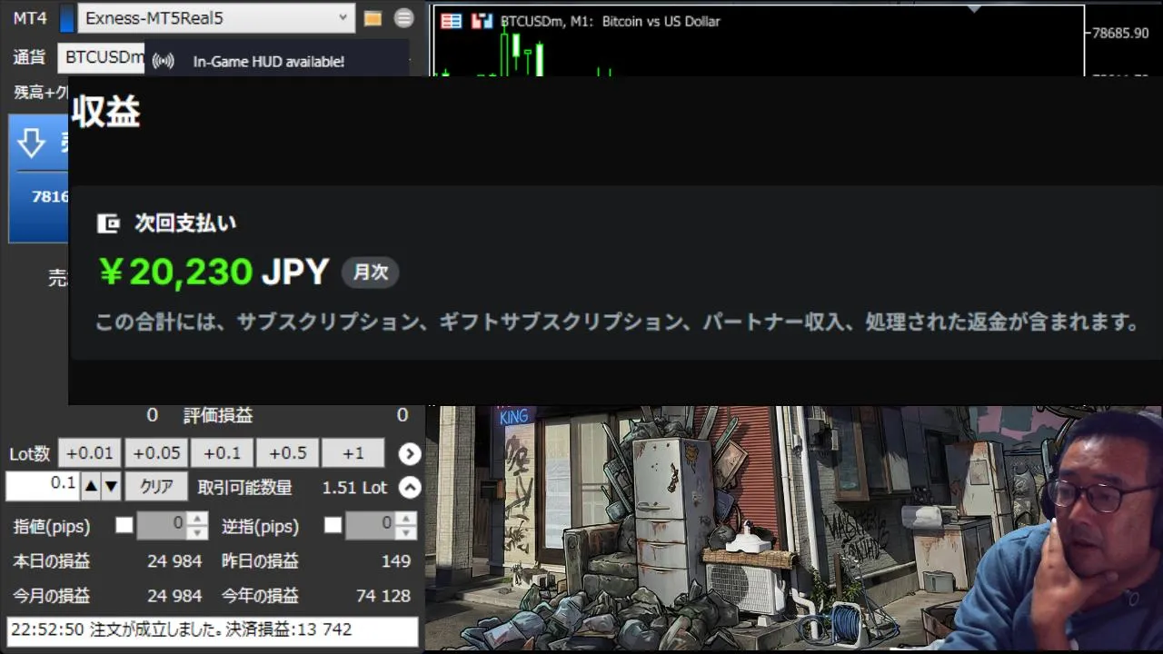Enable the 指値(pips) checkbox
1163x654 pixels.
[124, 525]
